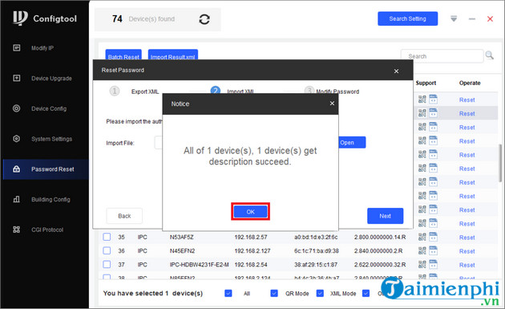Viewport: 505px width, 309px height.
Task: Open the Device Upgrade section
Action: click(x=51, y=79)
